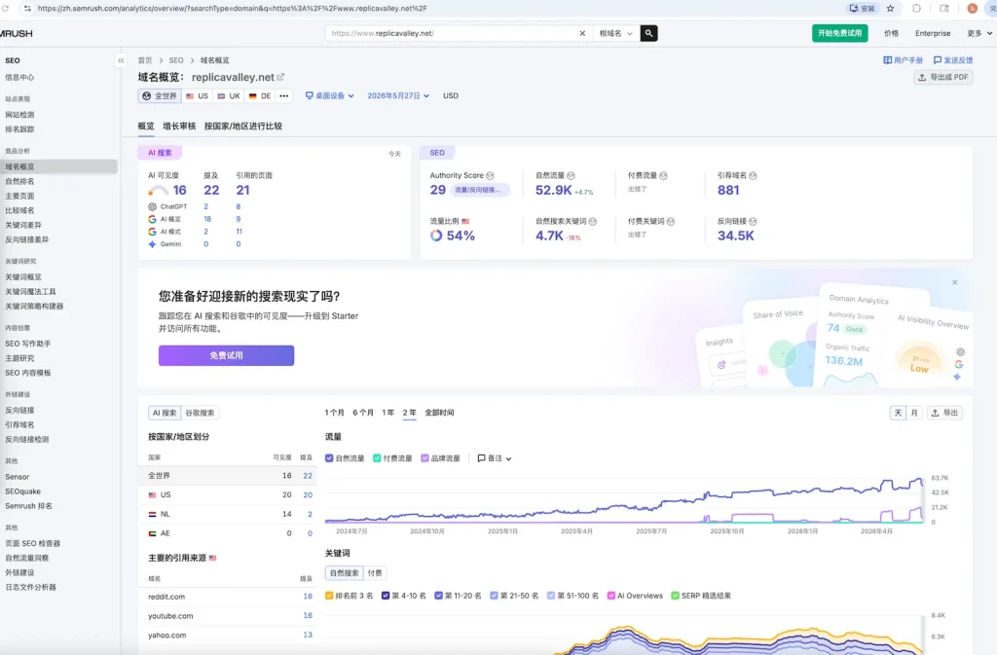Viewport: 997px width, 655px height.
Task: Export the report to PDF
Action: [942, 77]
